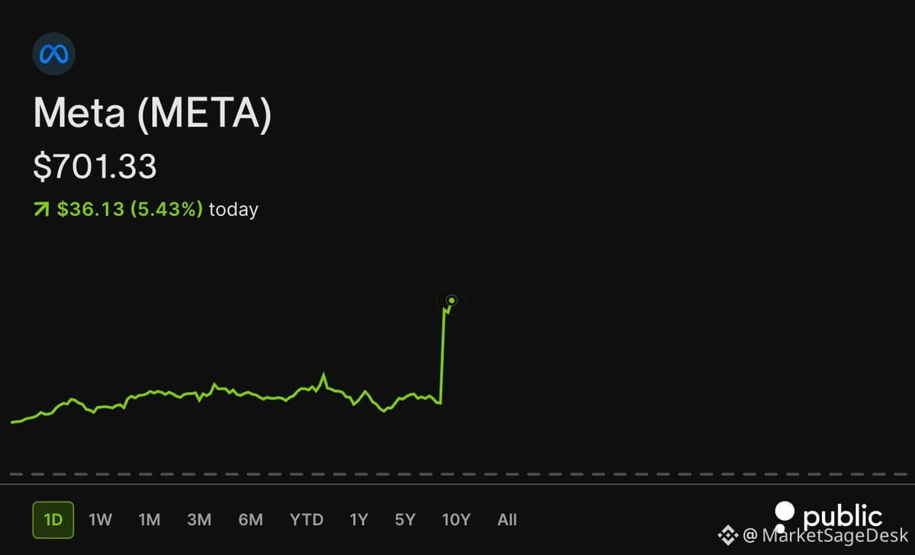Switch chart to 1Y range
Screen dimensions: 915x555
click(x=358, y=520)
